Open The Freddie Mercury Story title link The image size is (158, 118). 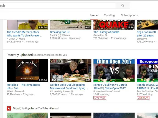24,34
